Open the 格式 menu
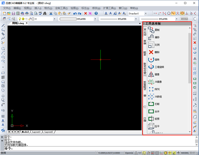The image size is (199, 155). 48,8
